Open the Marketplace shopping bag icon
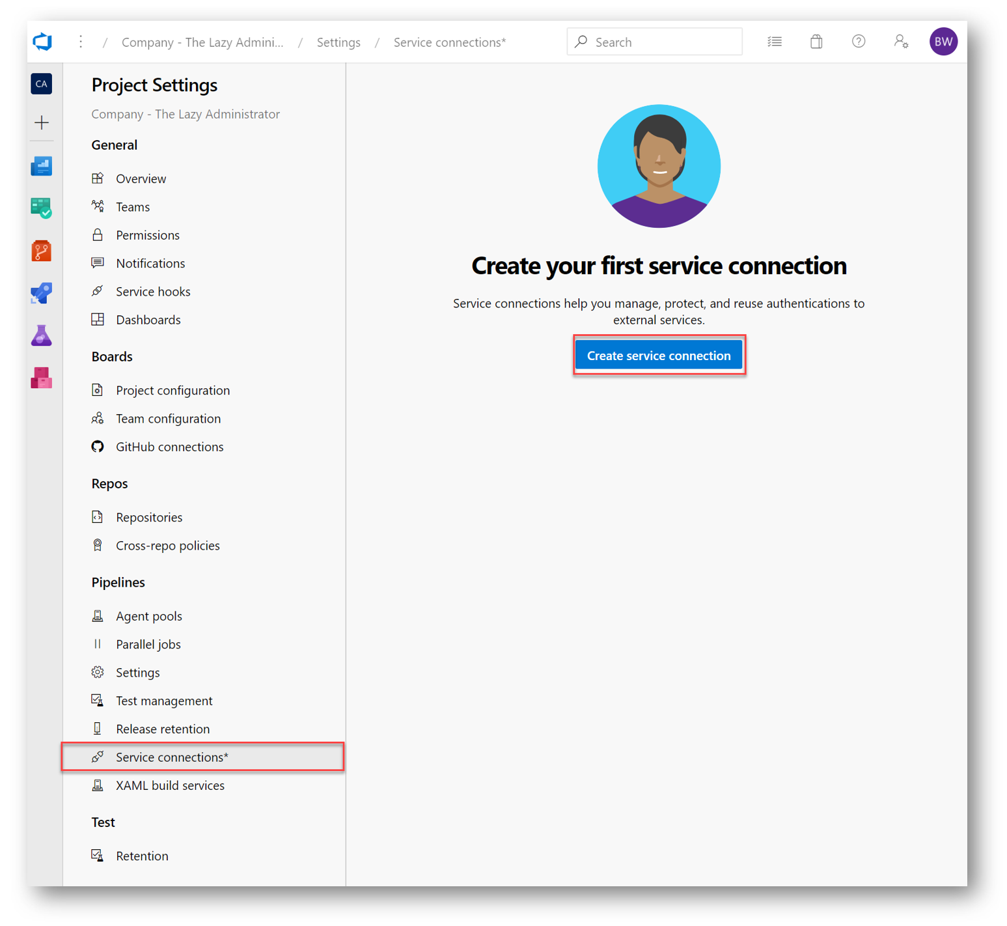 816,42
